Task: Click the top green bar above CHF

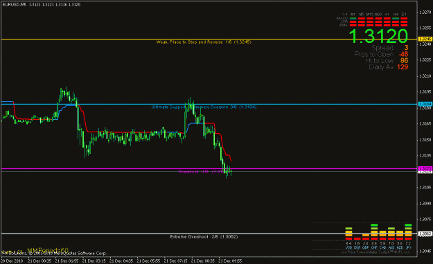Action: pos(374,225)
